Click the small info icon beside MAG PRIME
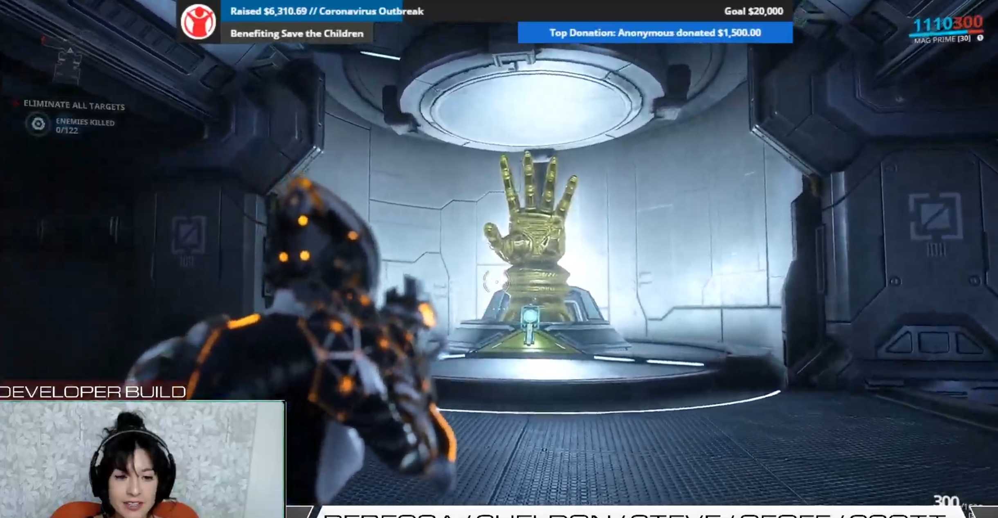Image resolution: width=998 pixels, height=518 pixels. point(980,38)
